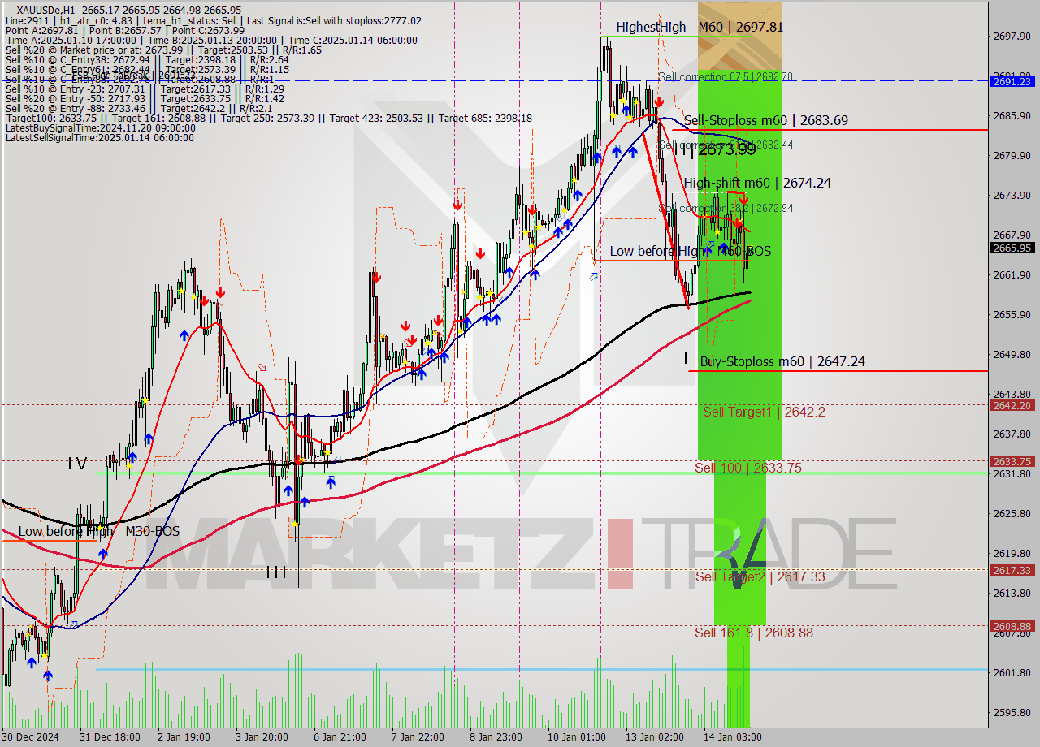Select the 7 Jan 22:00 time axis label

[418, 737]
